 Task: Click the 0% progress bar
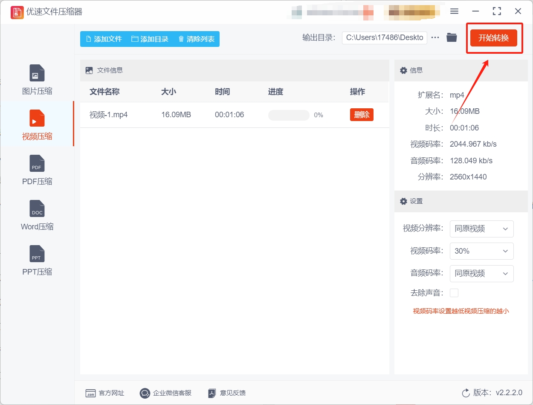(289, 115)
